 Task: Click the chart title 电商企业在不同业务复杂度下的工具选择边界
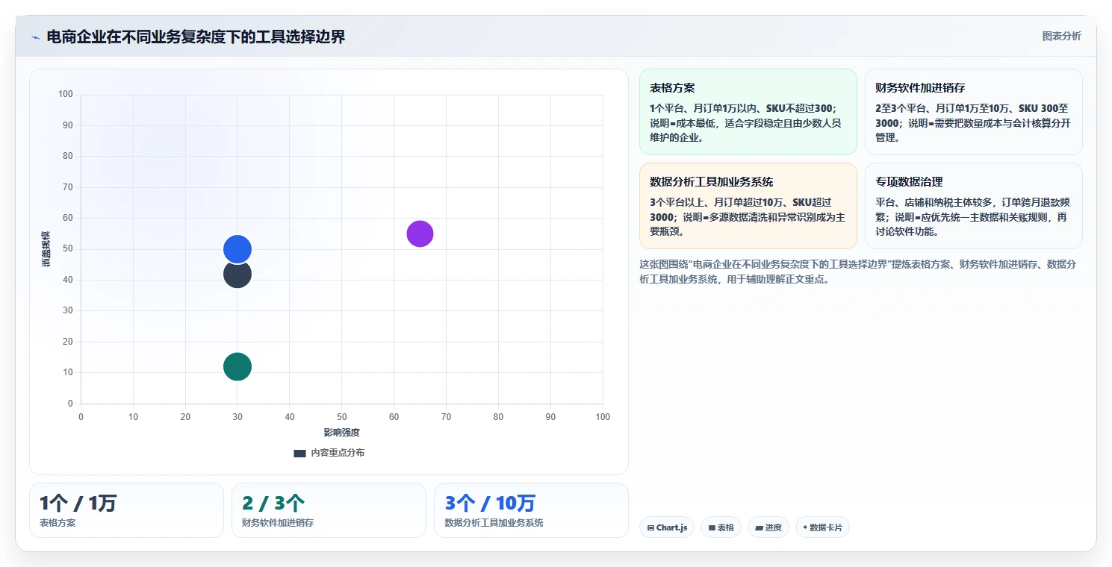coord(196,37)
